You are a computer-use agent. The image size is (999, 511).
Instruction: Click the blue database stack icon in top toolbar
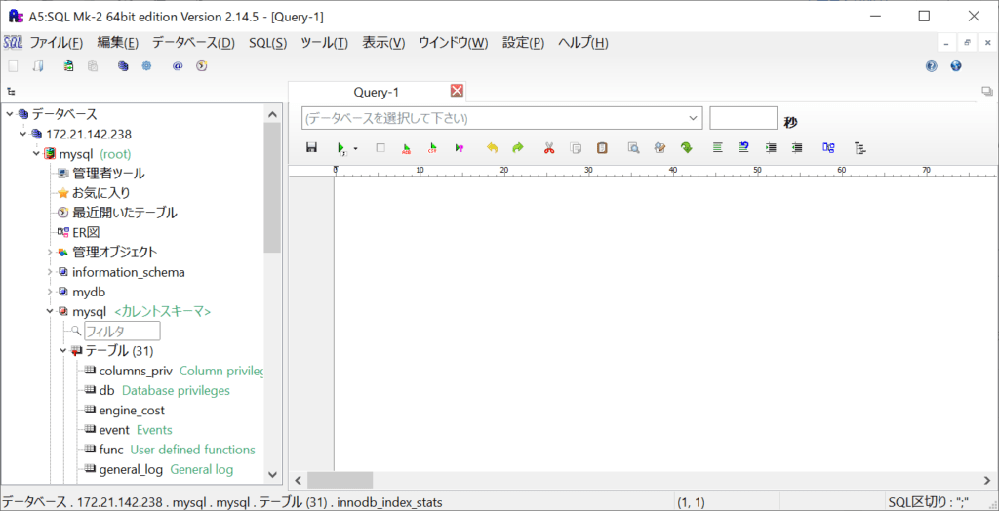pos(123,65)
